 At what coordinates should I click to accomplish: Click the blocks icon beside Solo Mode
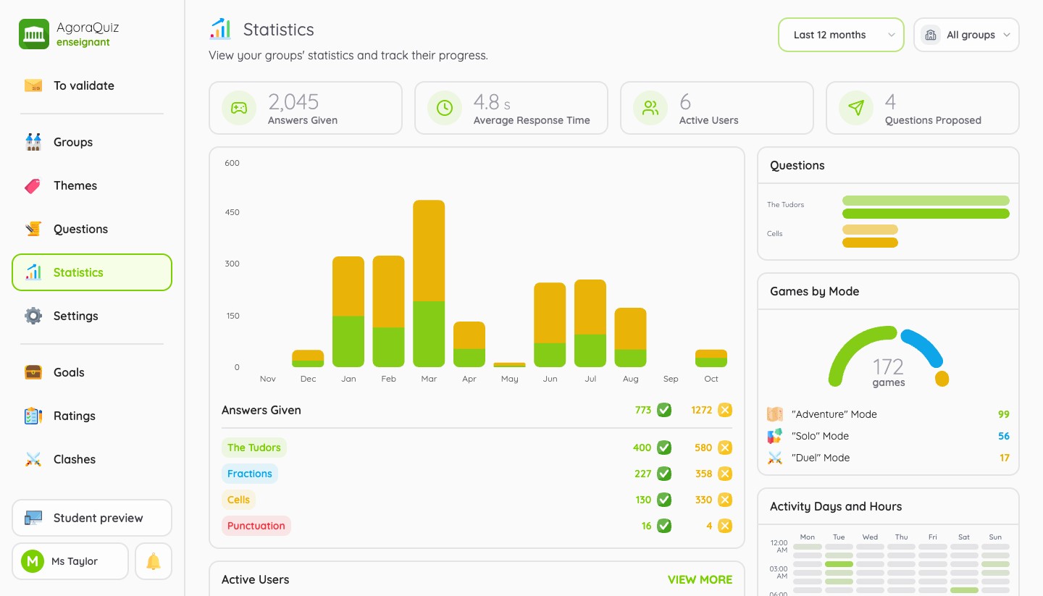click(x=775, y=436)
